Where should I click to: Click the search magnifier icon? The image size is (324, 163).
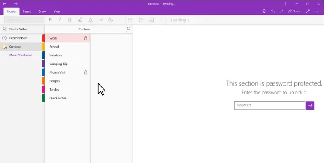click(x=128, y=29)
